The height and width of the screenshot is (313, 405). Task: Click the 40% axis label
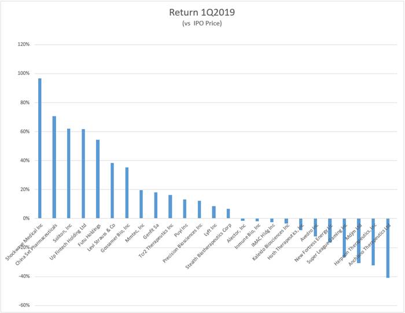[x=25, y=161]
